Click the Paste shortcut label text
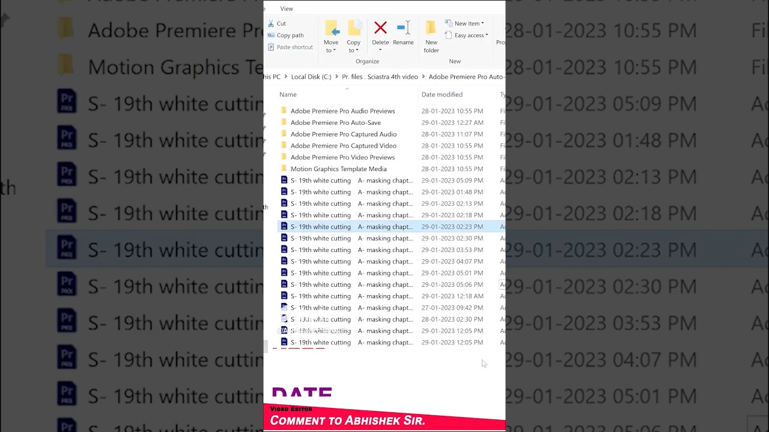 tap(294, 47)
